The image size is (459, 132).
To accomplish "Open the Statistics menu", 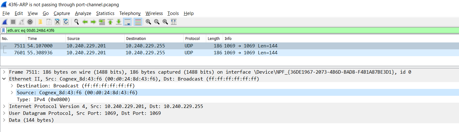I will tap(105, 13).
